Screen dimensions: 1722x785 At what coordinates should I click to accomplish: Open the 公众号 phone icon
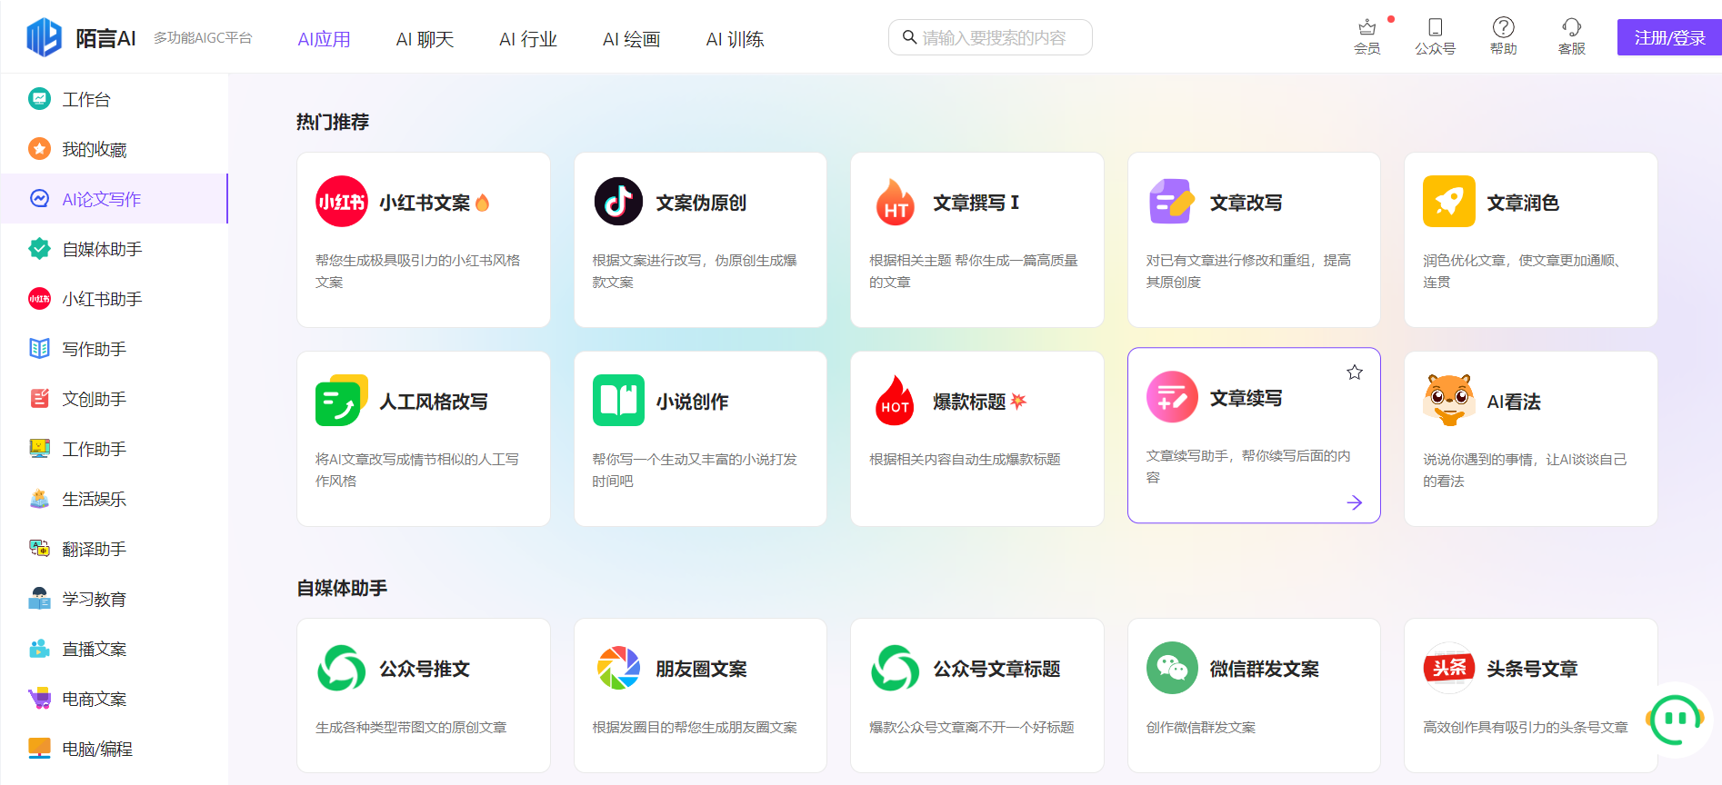1435,27
